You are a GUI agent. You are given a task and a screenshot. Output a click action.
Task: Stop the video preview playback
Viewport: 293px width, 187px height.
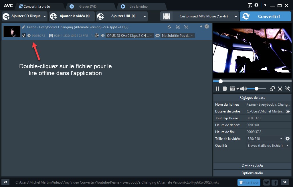click(225, 89)
